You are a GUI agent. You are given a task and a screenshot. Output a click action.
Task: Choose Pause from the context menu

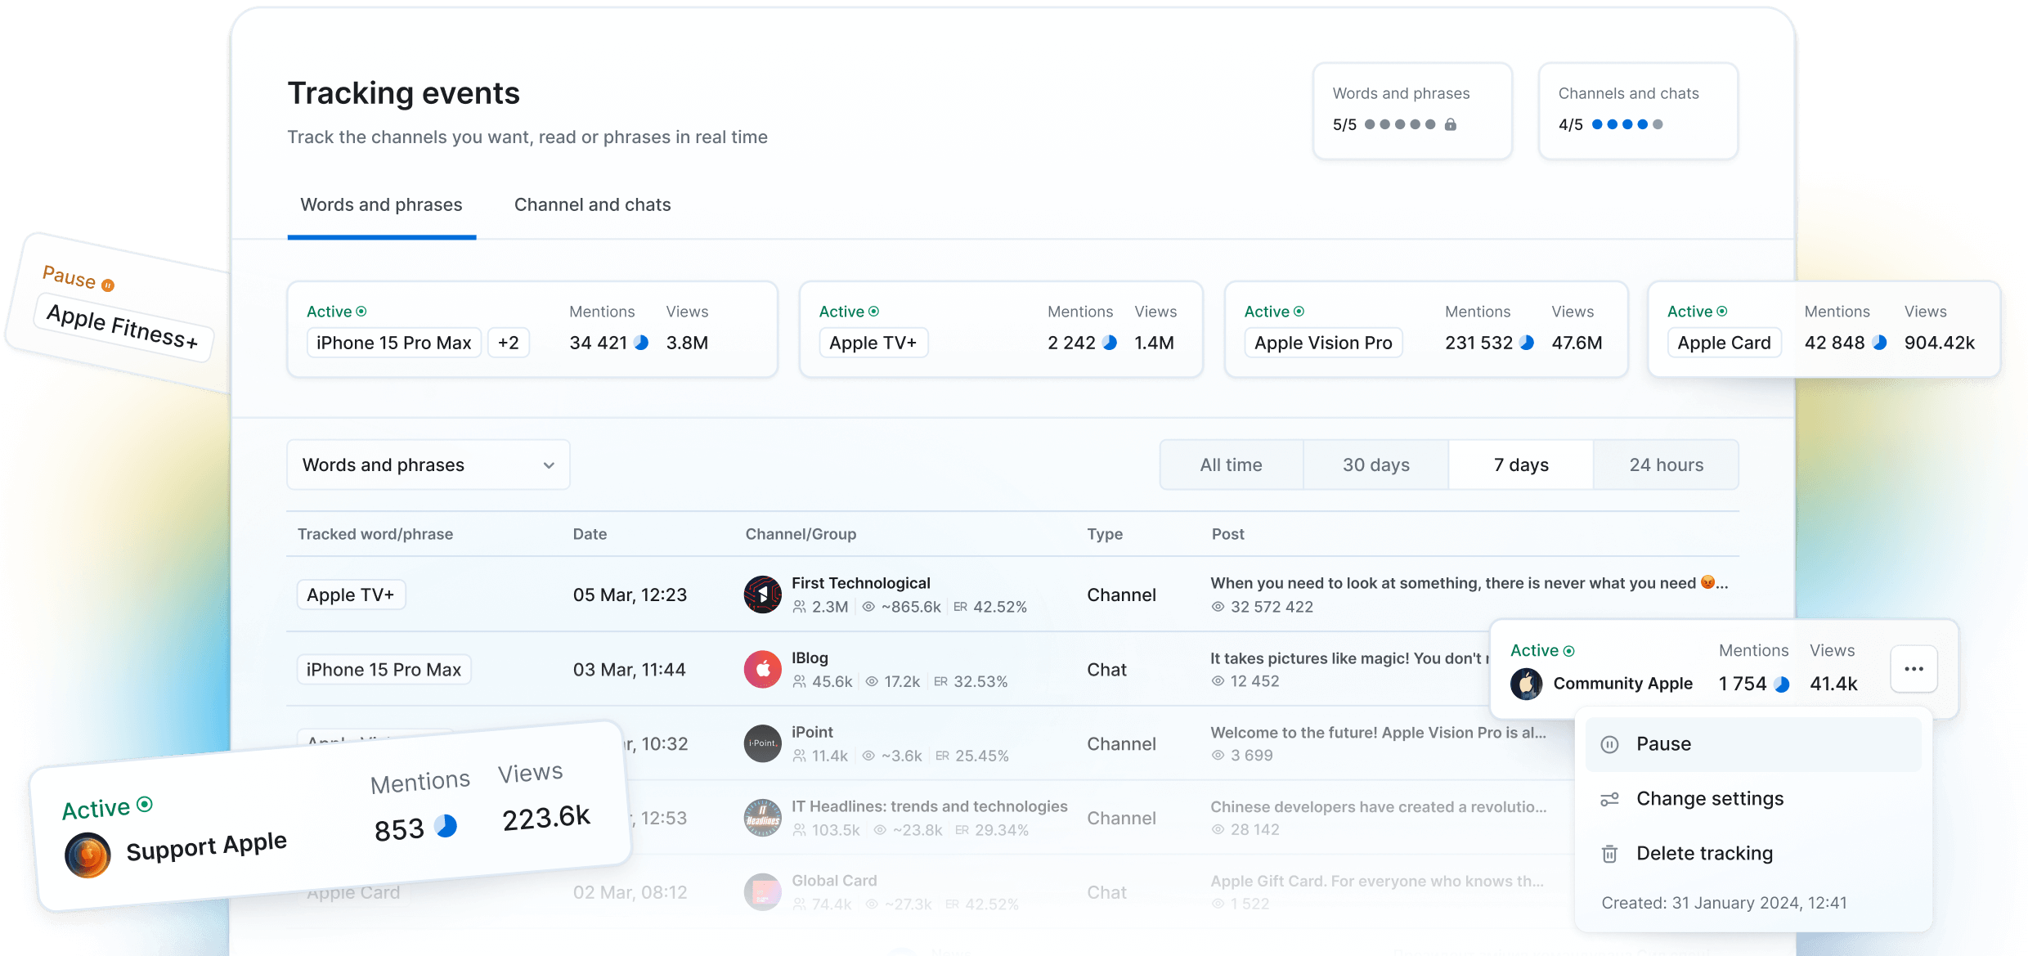(x=1663, y=744)
